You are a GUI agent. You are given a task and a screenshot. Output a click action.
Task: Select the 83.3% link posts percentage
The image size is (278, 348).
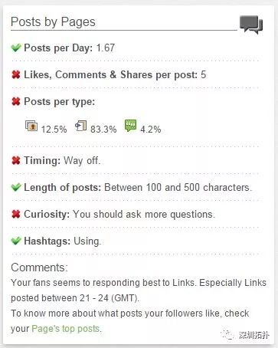(x=103, y=130)
